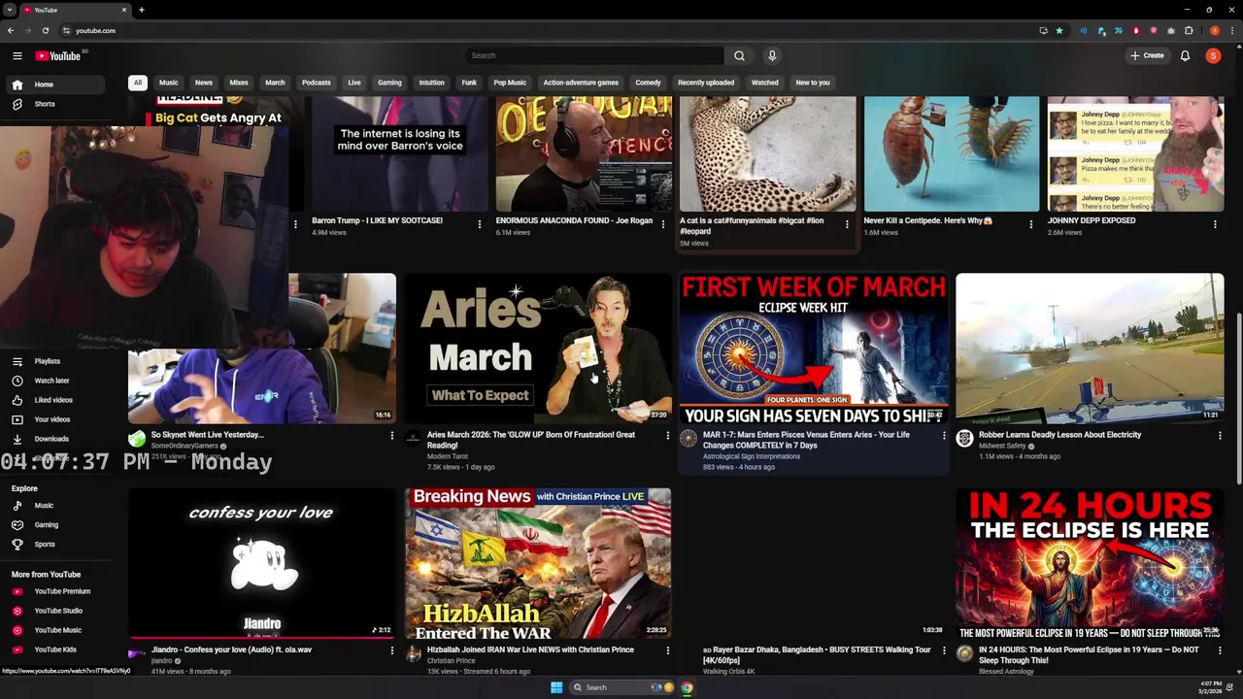Select the Live filter chip

pos(354,83)
